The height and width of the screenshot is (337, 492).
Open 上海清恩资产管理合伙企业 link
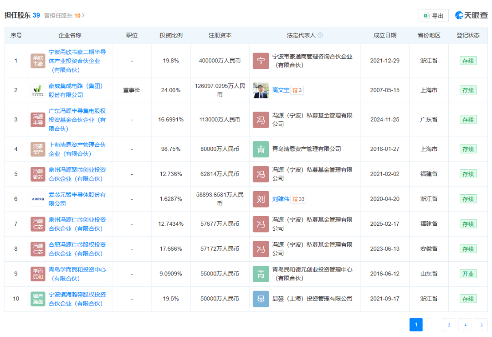click(77, 149)
